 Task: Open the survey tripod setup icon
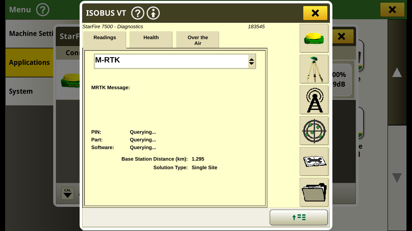coord(314,69)
